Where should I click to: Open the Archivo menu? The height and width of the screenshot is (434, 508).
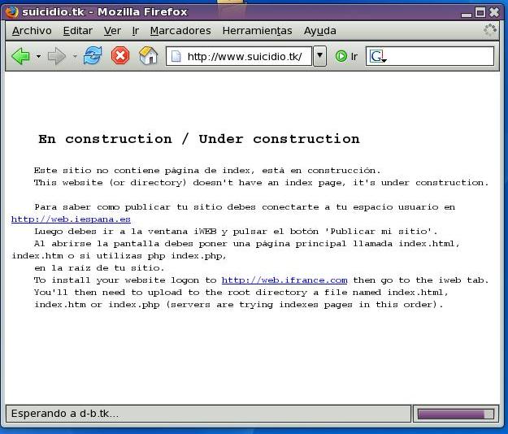32,30
